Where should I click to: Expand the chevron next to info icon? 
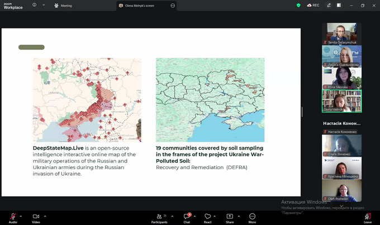coord(44,5)
